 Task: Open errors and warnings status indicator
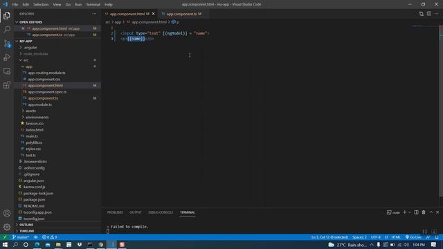tap(49, 237)
